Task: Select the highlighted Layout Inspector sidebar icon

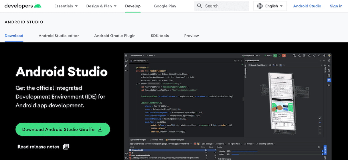Action: click(329, 80)
